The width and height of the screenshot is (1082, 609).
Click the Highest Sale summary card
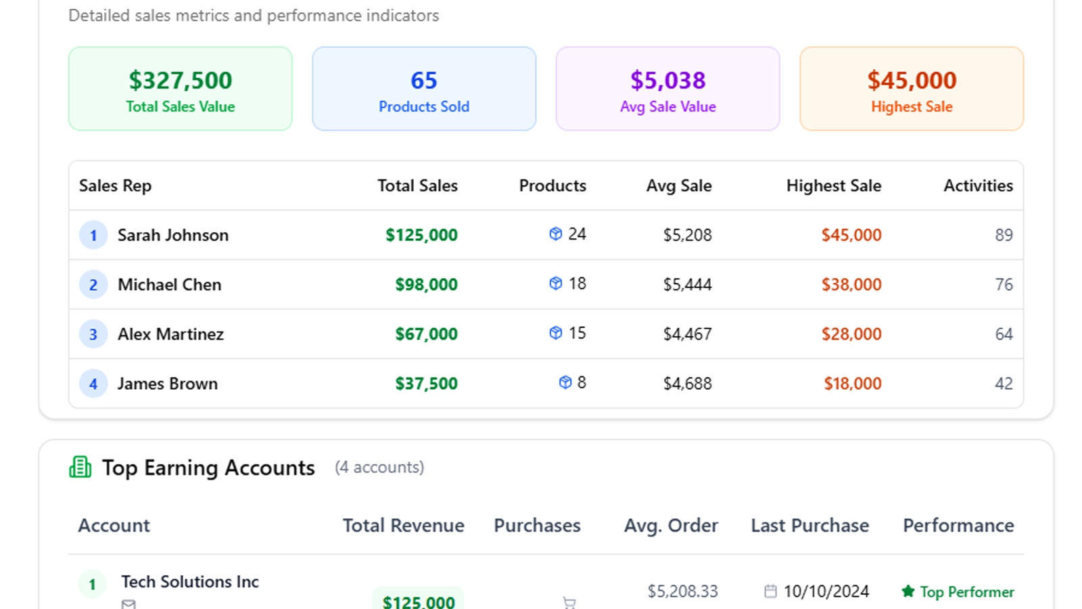911,89
